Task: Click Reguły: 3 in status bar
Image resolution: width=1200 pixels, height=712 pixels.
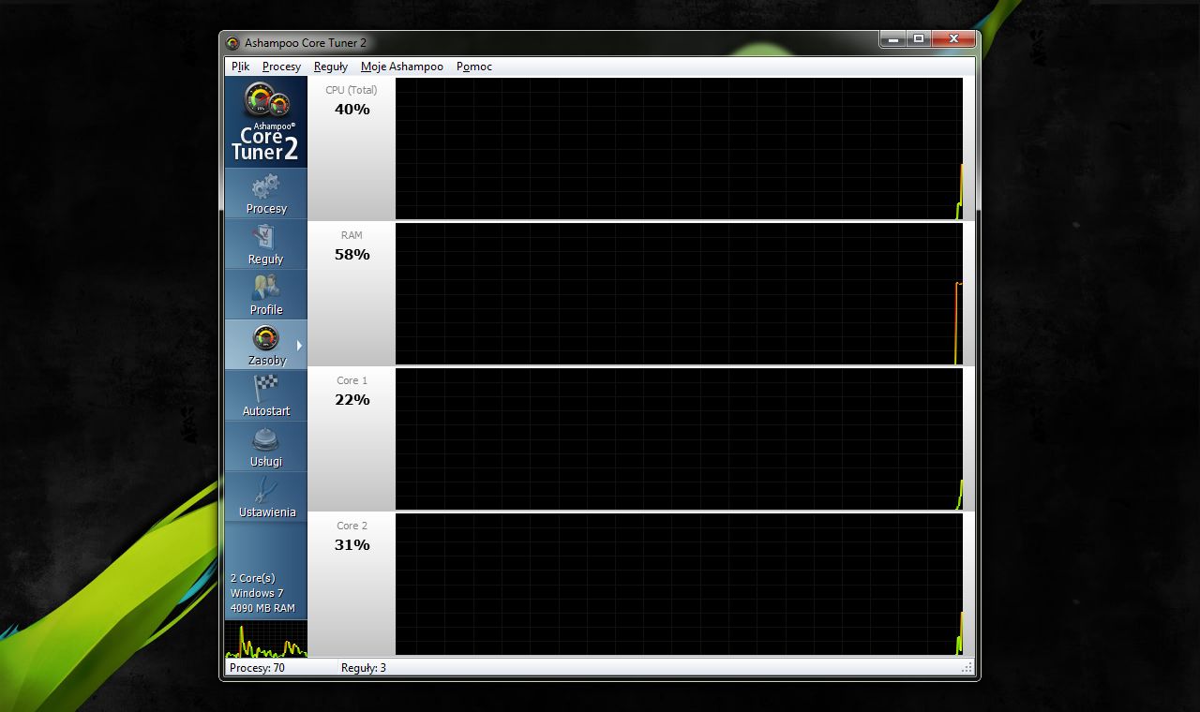Action: tap(364, 668)
